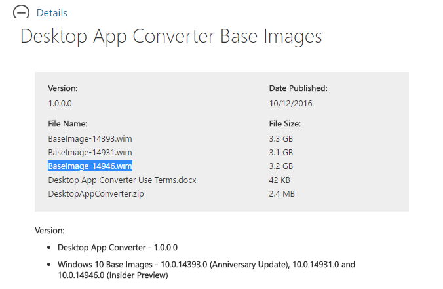
Task: Select file name BaseImage-14393.wim
Action: coord(90,139)
